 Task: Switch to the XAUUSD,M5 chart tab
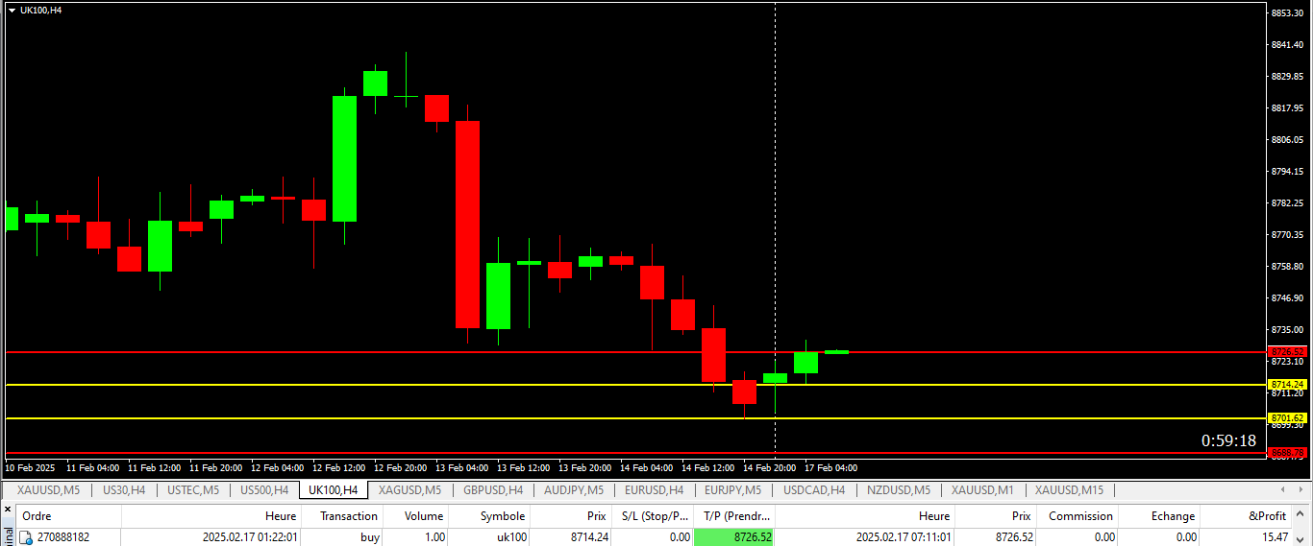pos(48,490)
